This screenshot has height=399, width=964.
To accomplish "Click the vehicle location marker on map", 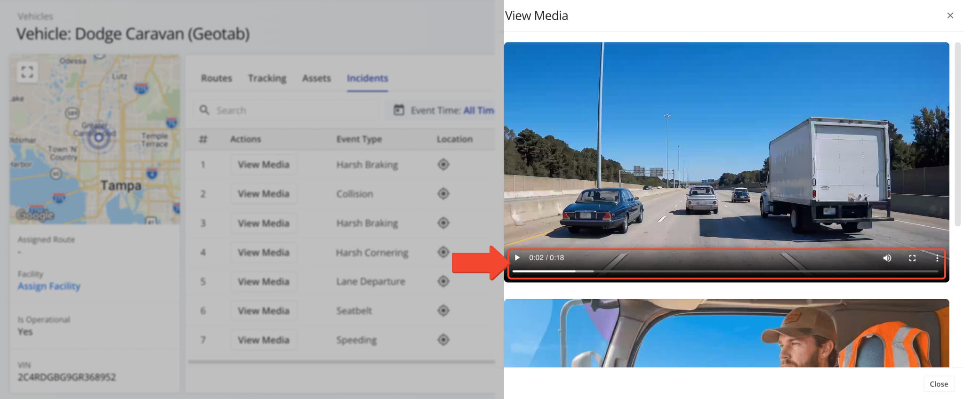I will (98, 137).
